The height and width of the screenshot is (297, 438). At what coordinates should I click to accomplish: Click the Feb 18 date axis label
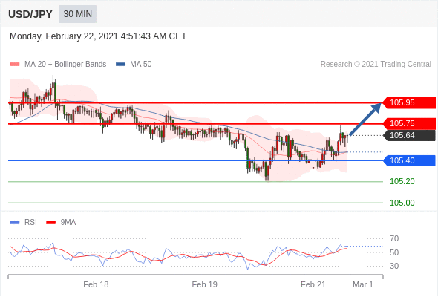96,284
